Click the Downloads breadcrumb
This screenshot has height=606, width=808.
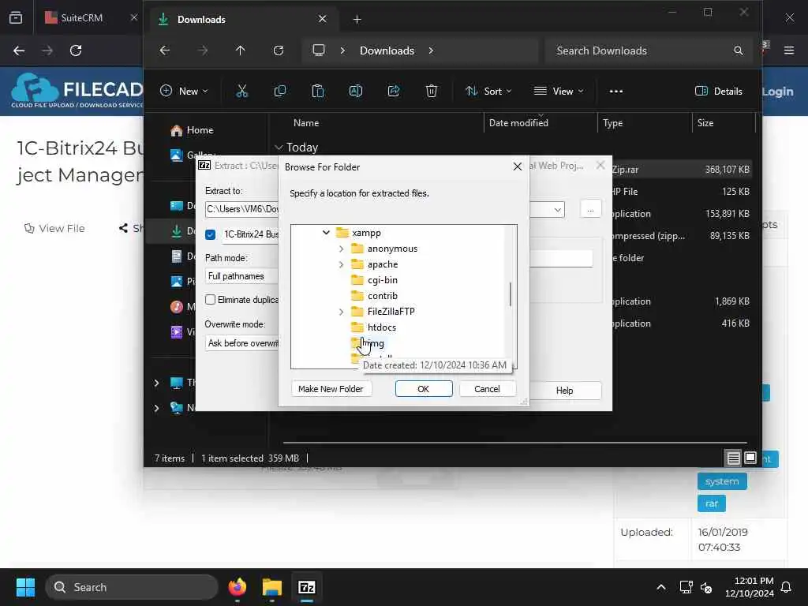point(387,50)
